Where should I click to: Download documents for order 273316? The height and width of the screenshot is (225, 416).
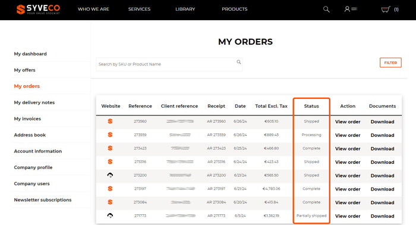point(382,162)
